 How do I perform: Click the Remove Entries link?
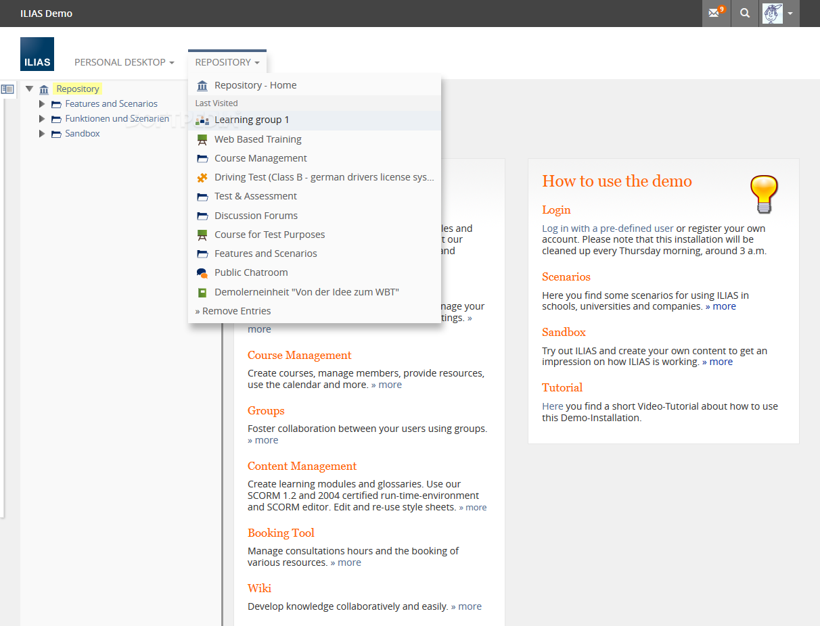(x=233, y=311)
